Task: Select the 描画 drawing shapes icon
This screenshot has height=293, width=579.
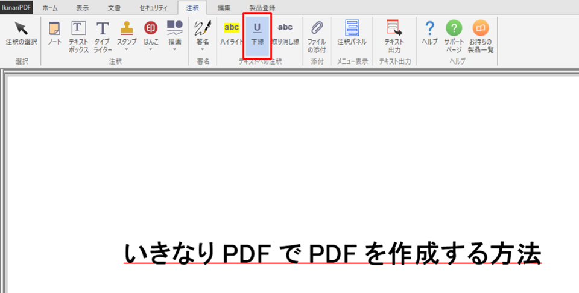Action: (x=175, y=28)
